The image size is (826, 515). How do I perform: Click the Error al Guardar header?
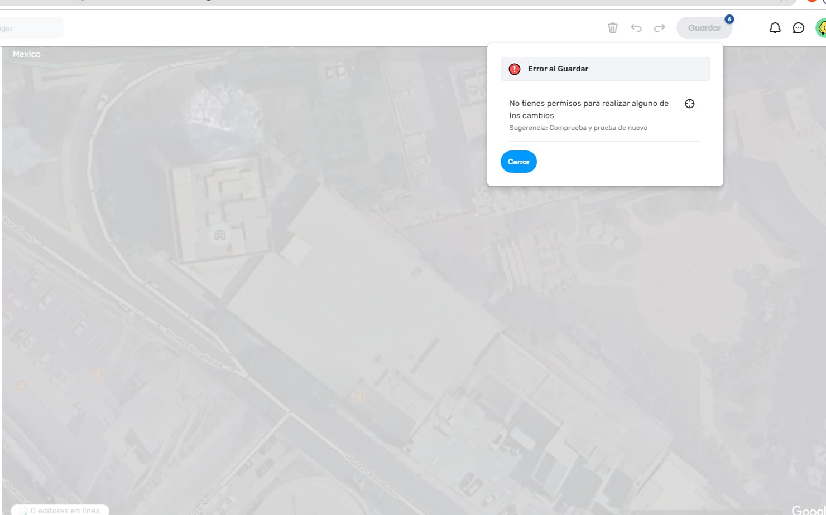click(558, 69)
